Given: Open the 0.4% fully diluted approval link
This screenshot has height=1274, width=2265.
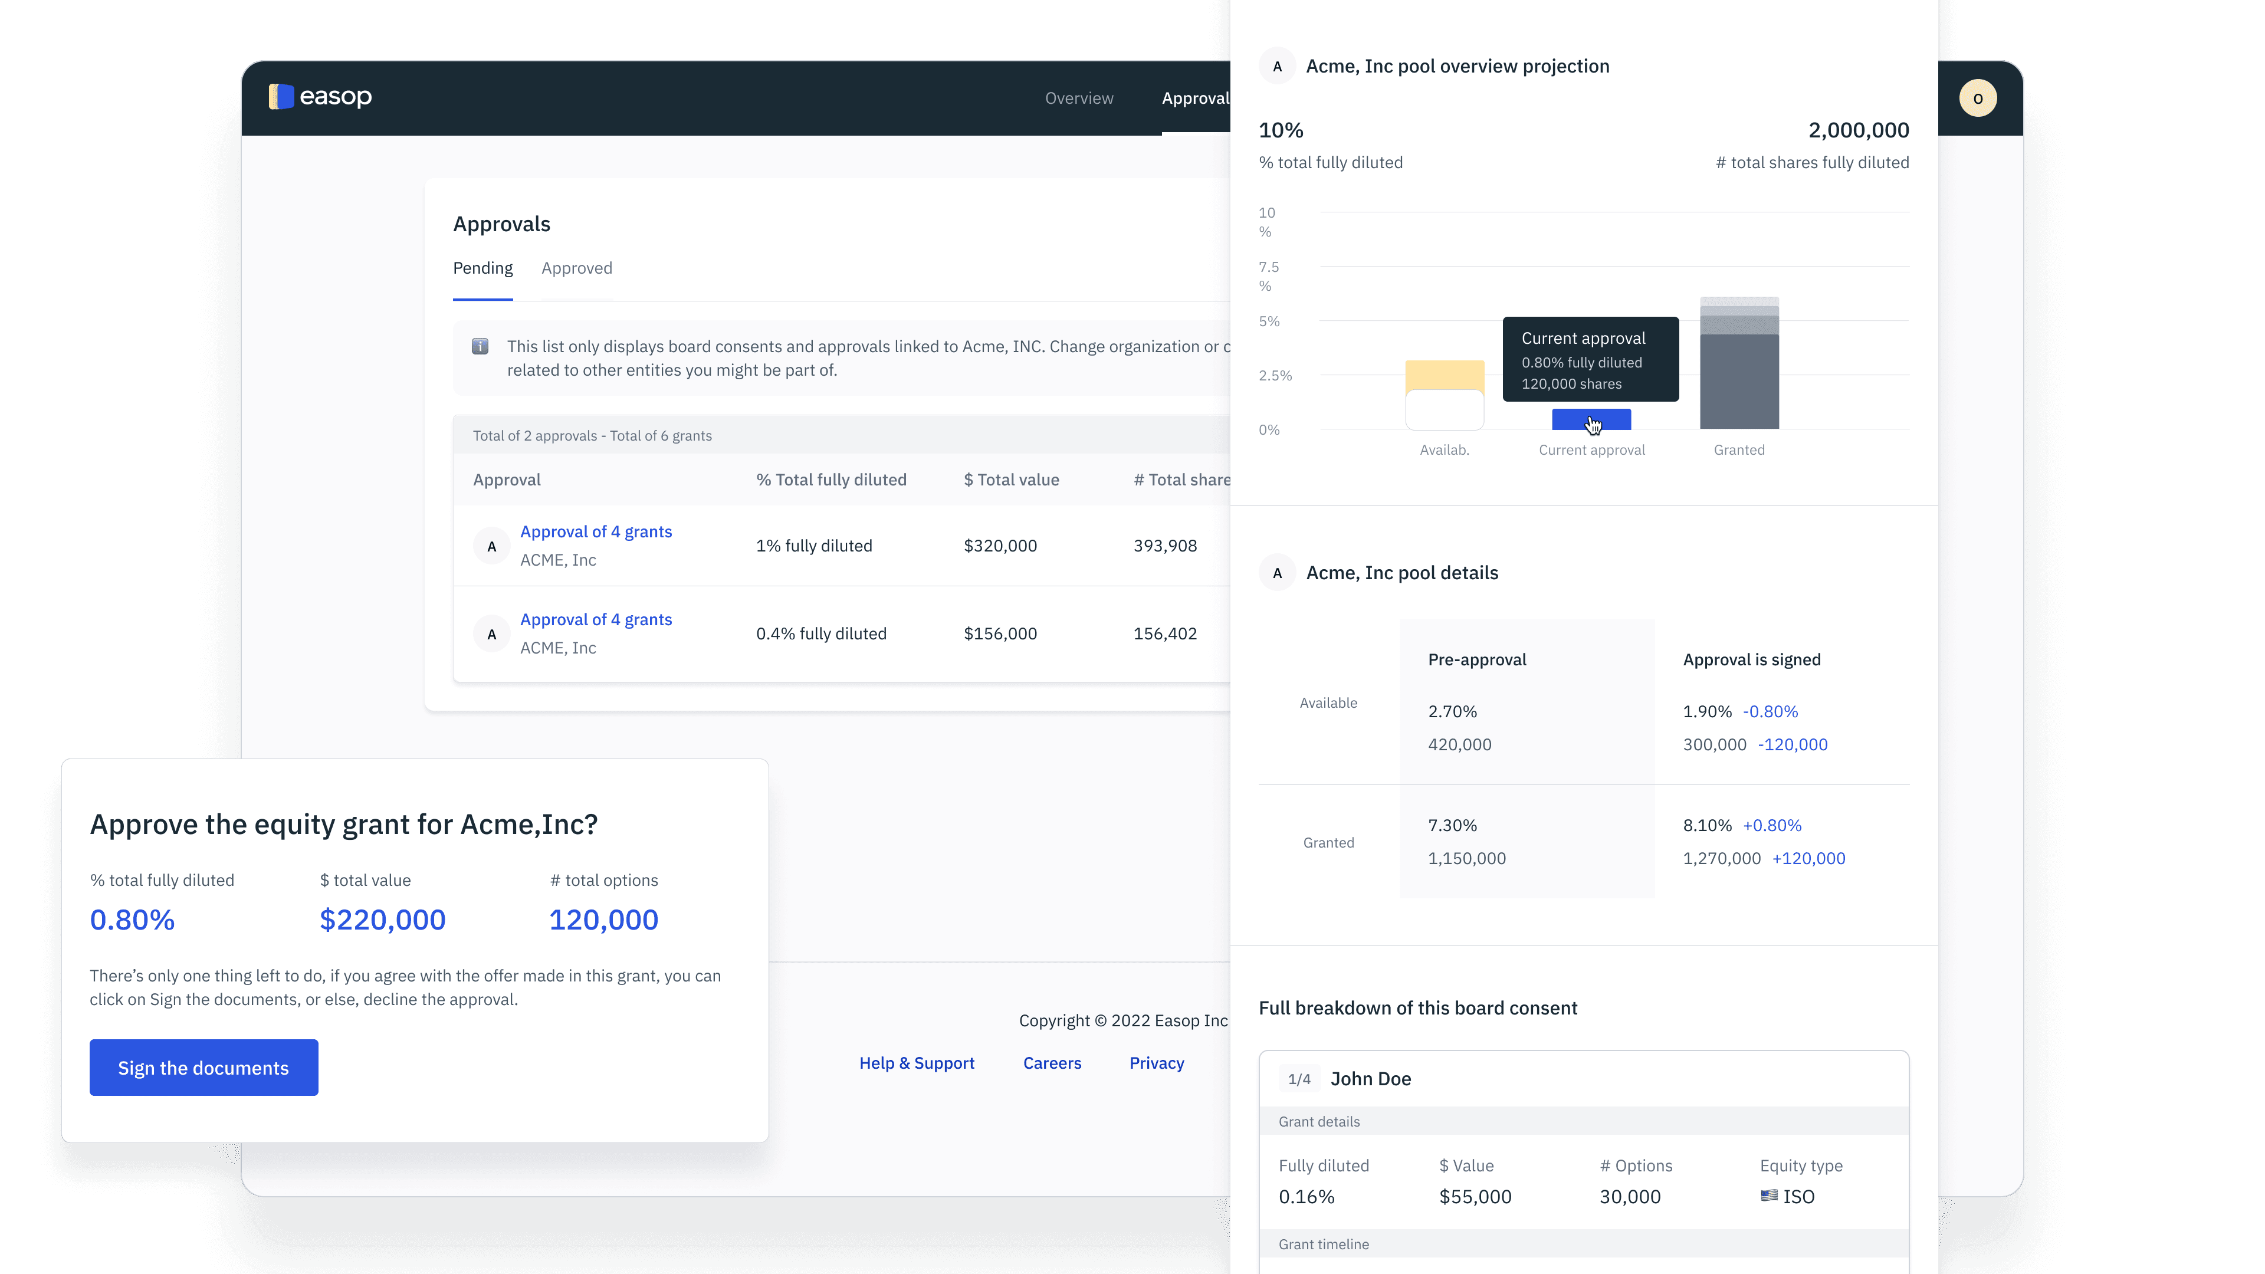Looking at the screenshot, I should (x=595, y=620).
